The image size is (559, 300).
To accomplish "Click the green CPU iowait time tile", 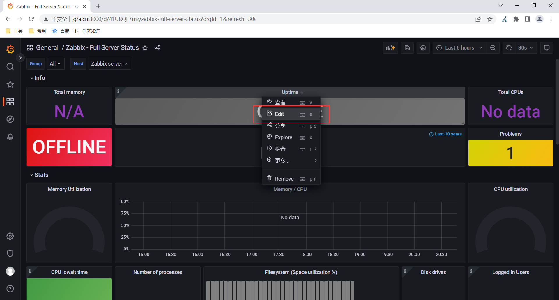I will click(69, 289).
